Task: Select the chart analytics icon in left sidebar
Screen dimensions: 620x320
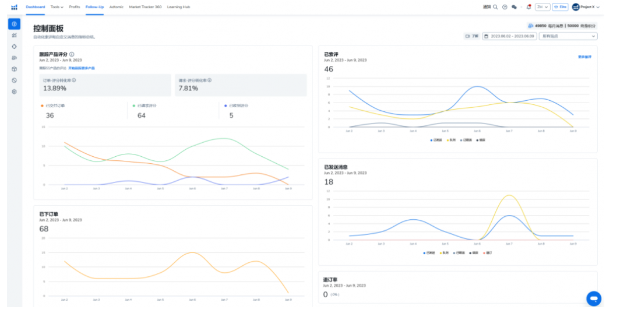Action: [14, 35]
